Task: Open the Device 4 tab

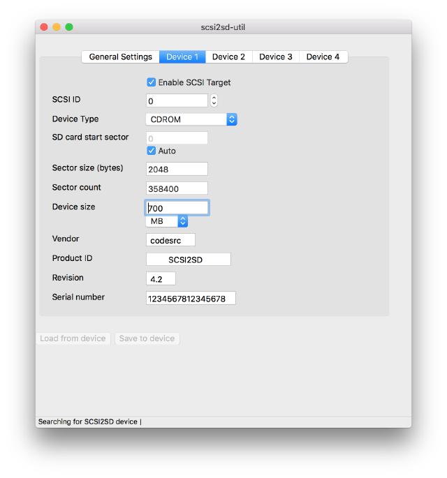Action: pyautogui.click(x=323, y=57)
